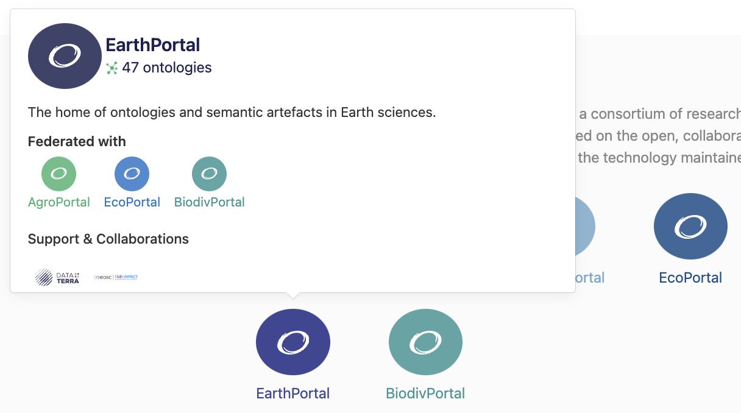Click the partially hidden portal logo behind the popup
Screen dimensions: 741x413
point(582,225)
